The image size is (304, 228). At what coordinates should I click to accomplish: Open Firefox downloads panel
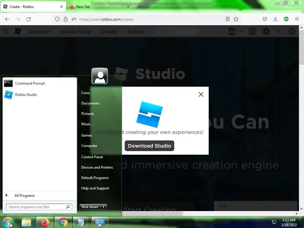pyautogui.click(x=275, y=19)
